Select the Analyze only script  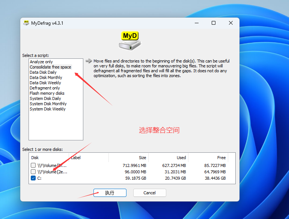[41, 62]
